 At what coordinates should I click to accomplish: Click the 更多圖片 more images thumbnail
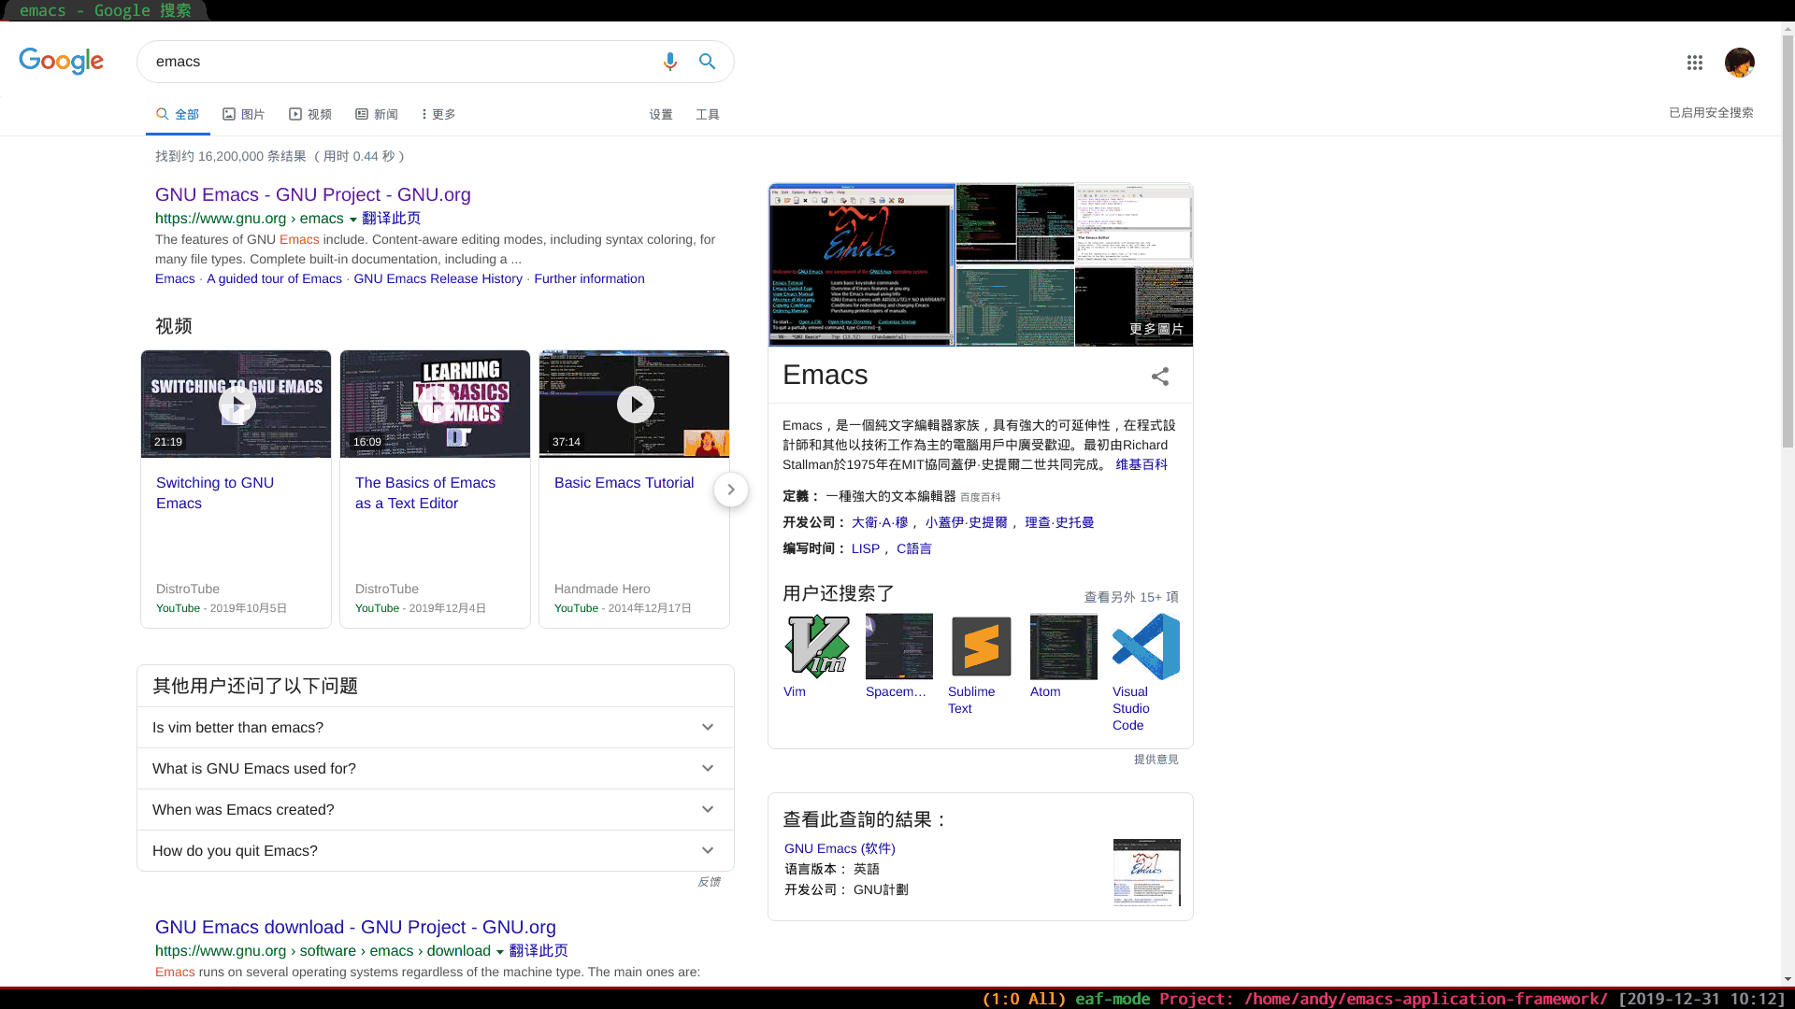[1134, 308]
